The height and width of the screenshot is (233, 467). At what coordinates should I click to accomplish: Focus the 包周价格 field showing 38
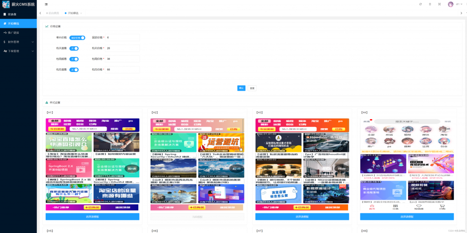pos(122,59)
